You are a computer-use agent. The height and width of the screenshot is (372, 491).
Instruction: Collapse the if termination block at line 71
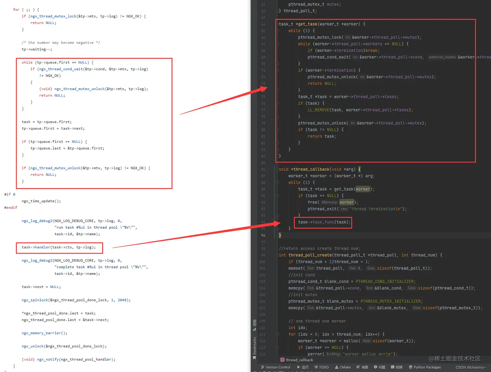coord(277,70)
